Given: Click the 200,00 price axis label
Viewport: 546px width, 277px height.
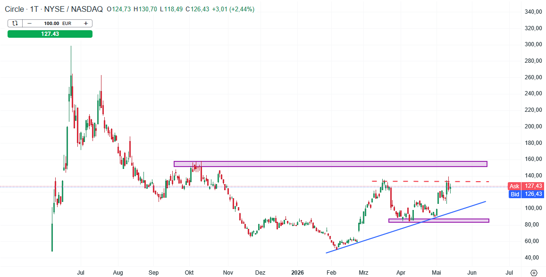Looking at the screenshot, I should (x=533, y=126).
